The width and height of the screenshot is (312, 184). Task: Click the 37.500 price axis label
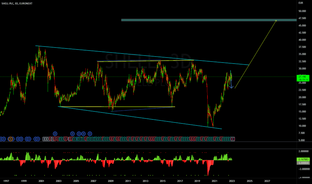pyautogui.click(x=302, y=47)
